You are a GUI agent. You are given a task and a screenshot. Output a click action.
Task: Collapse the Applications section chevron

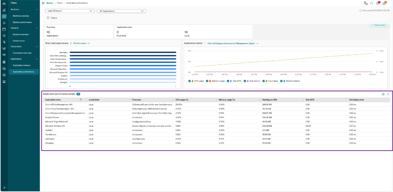[x=37, y=59]
